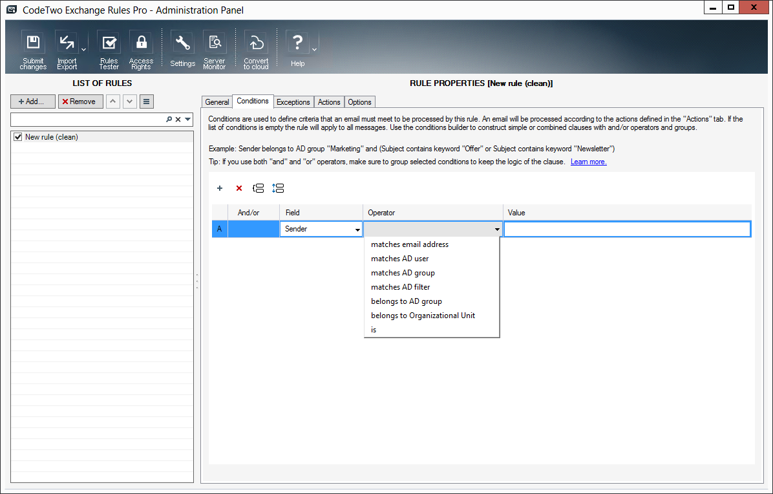Choose 'matches email address' operator

(x=432, y=244)
